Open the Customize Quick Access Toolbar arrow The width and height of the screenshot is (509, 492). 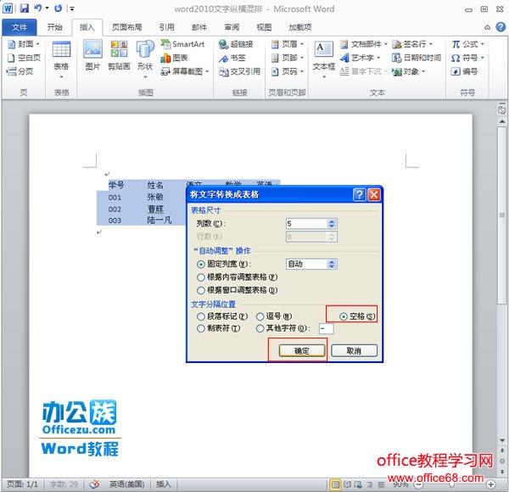click(x=72, y=8)
